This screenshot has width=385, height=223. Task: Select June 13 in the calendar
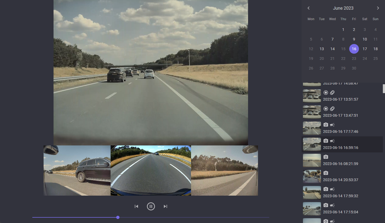tap(322, 49)
